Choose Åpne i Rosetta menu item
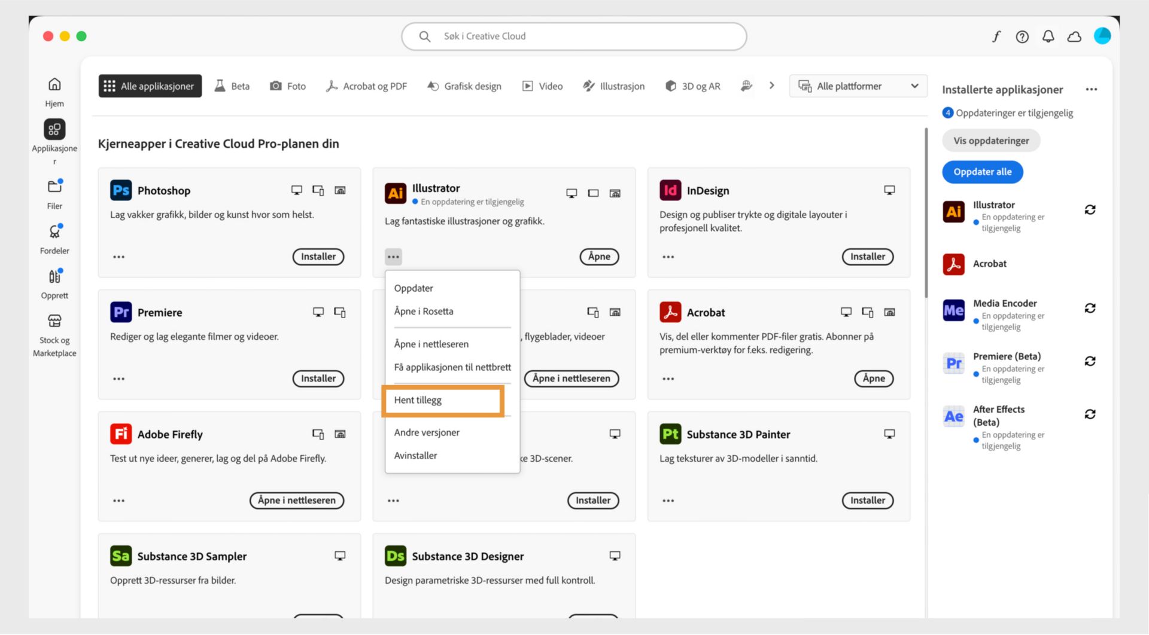1149x635 pixels. (452, 312)
